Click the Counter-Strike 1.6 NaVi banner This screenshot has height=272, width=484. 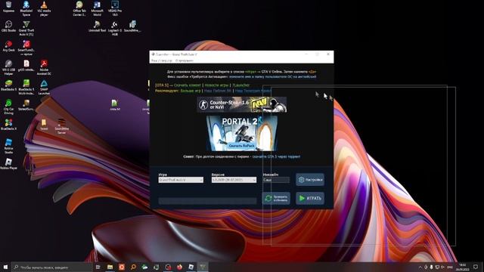(242, 104)
